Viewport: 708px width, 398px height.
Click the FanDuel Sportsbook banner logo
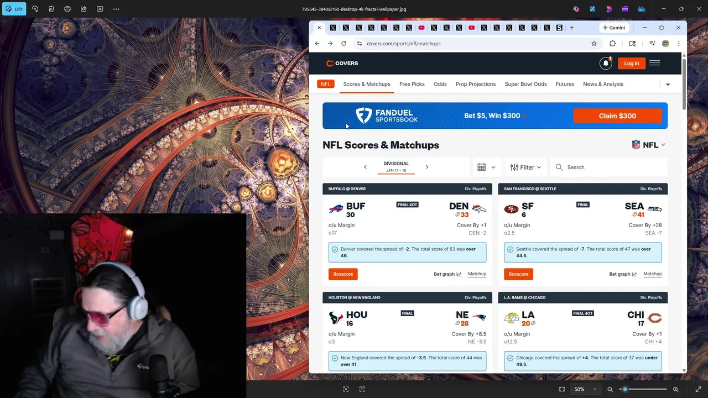point(386,116)
